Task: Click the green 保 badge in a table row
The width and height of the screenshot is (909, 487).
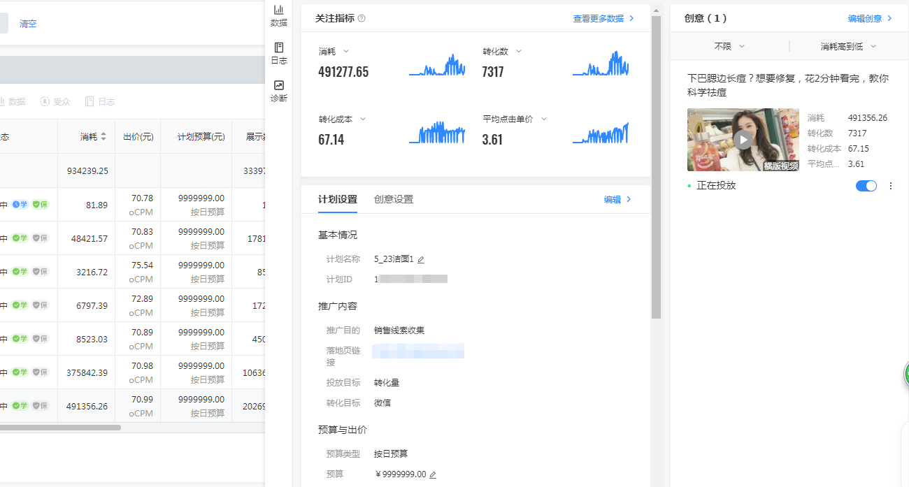Action: pos(38,204)
